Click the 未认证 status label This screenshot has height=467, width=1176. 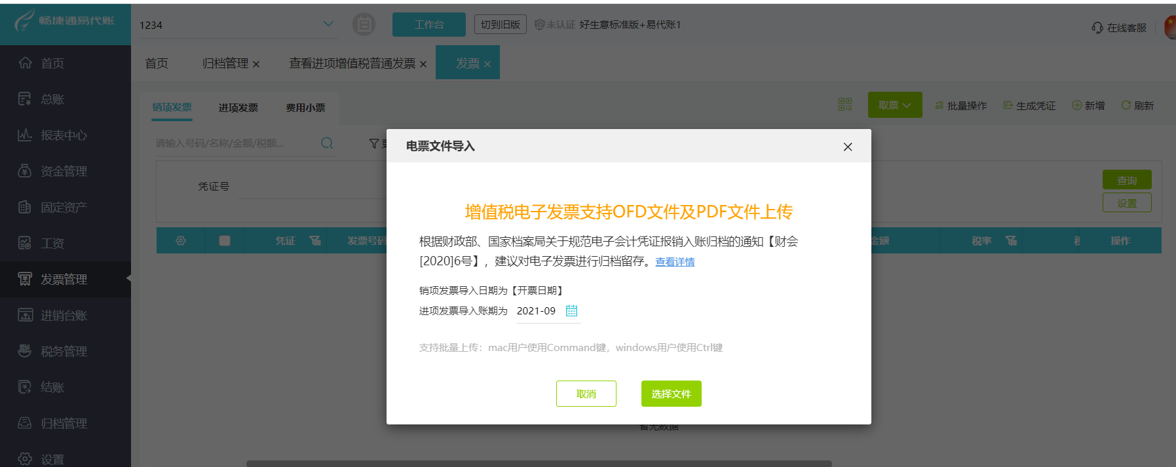(555, 25)
